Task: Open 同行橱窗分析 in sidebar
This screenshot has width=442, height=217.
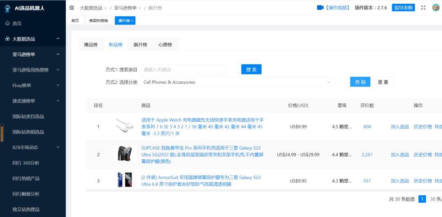Action: coord(26,194)
